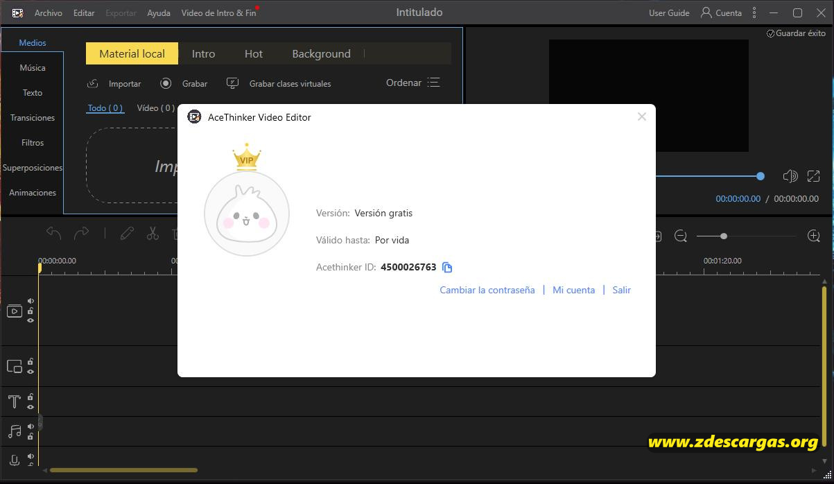Click the preview volume speaker icon

790,176
